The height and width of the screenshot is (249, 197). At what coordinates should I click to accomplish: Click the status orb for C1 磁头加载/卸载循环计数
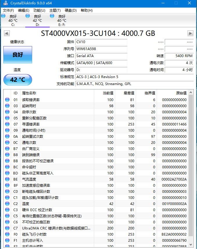coord(7,197)
